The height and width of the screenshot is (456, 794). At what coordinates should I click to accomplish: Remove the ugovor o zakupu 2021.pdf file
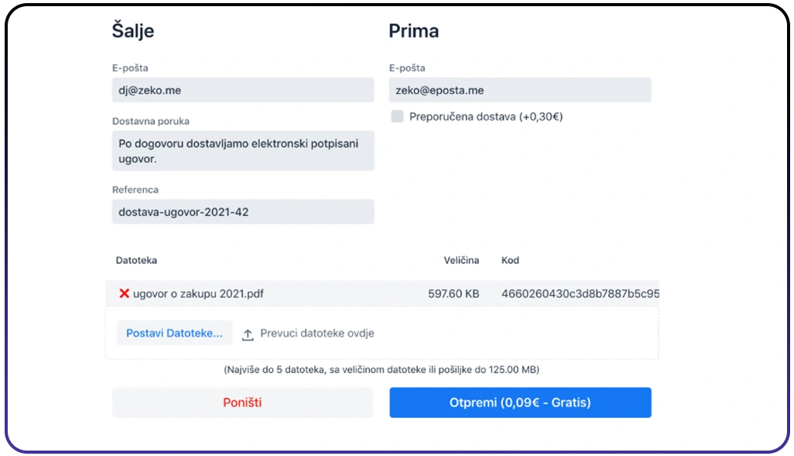tap(124, 294)
